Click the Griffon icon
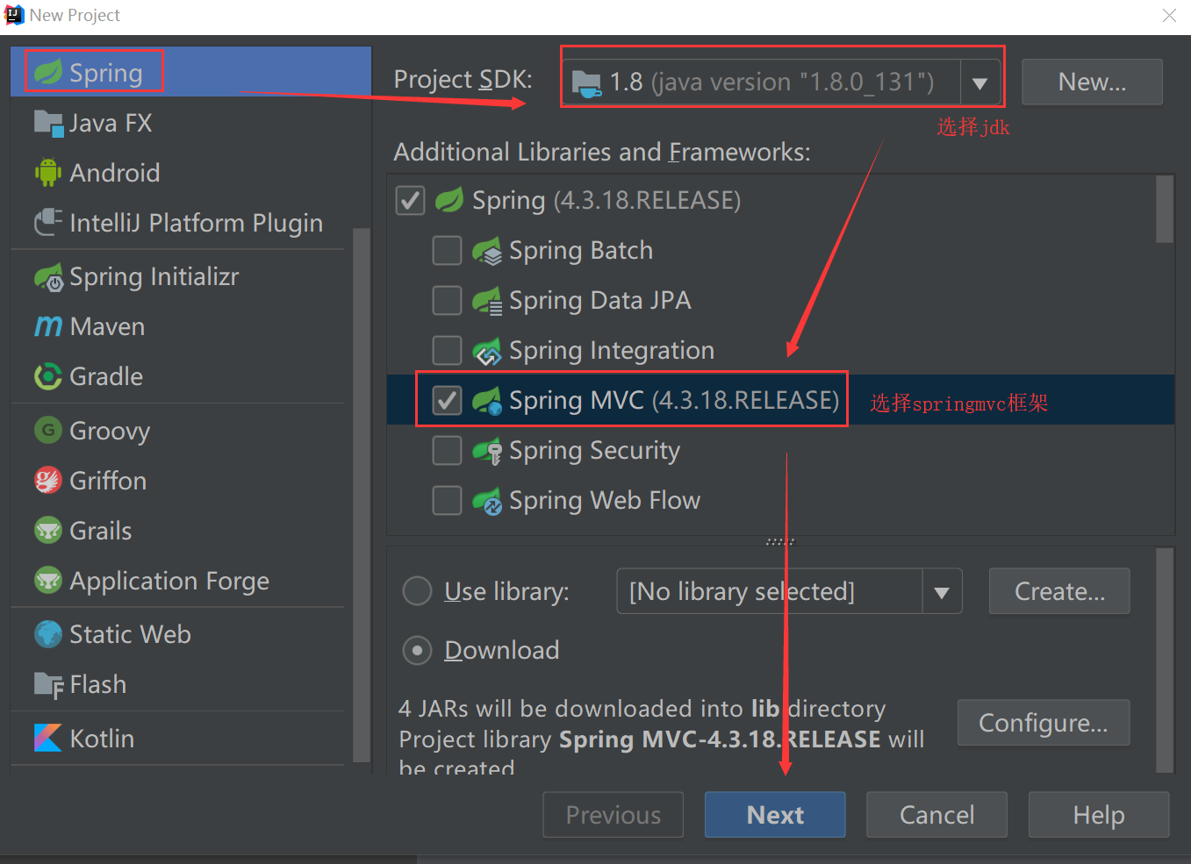This screenshot has width=1191, height=864. pyautogui.click(x=48, y=481)
